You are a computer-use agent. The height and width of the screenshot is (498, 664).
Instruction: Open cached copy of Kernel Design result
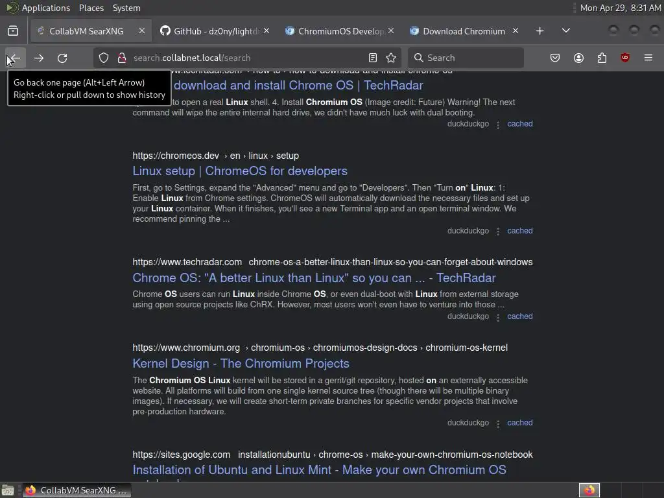click(x=519, y=423)
